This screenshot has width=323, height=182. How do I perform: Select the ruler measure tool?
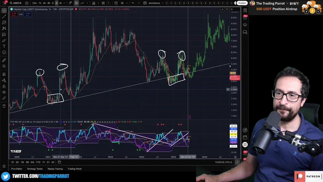click(x=4, y=60)
